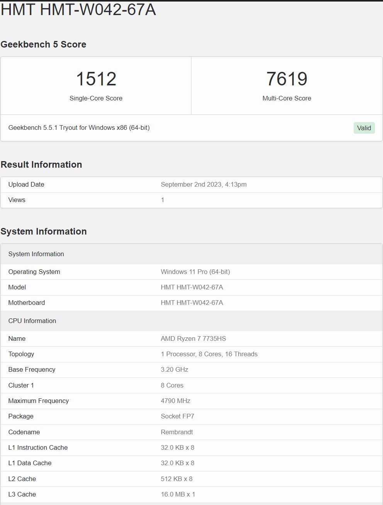The width and height of the screenshot is (383, 505).
Task: Click the Motherboard label
Action: [x=27, y=303]
